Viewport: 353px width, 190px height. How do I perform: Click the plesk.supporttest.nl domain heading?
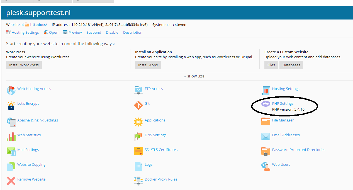pos(38,13)
